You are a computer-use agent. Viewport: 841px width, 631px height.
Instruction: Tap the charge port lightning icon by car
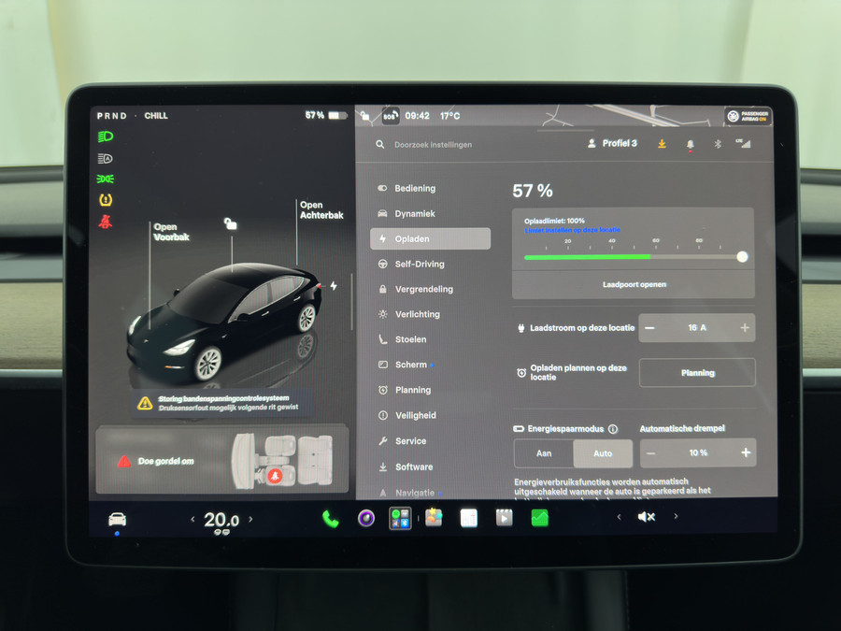coord(334,285)
